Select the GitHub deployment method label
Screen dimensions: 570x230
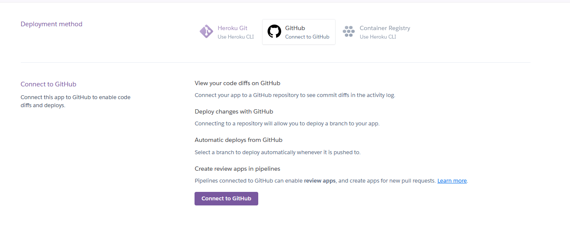(295, 28)
